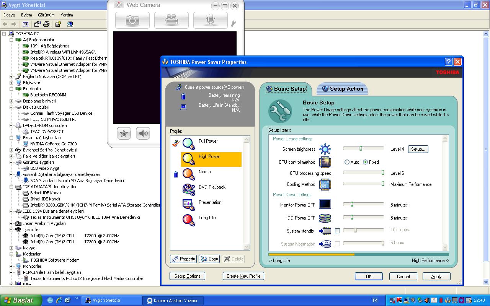Click the Screen brightness slider
Image resolution: width=490 pixels, height=306 pixels.
coord(363,148)
